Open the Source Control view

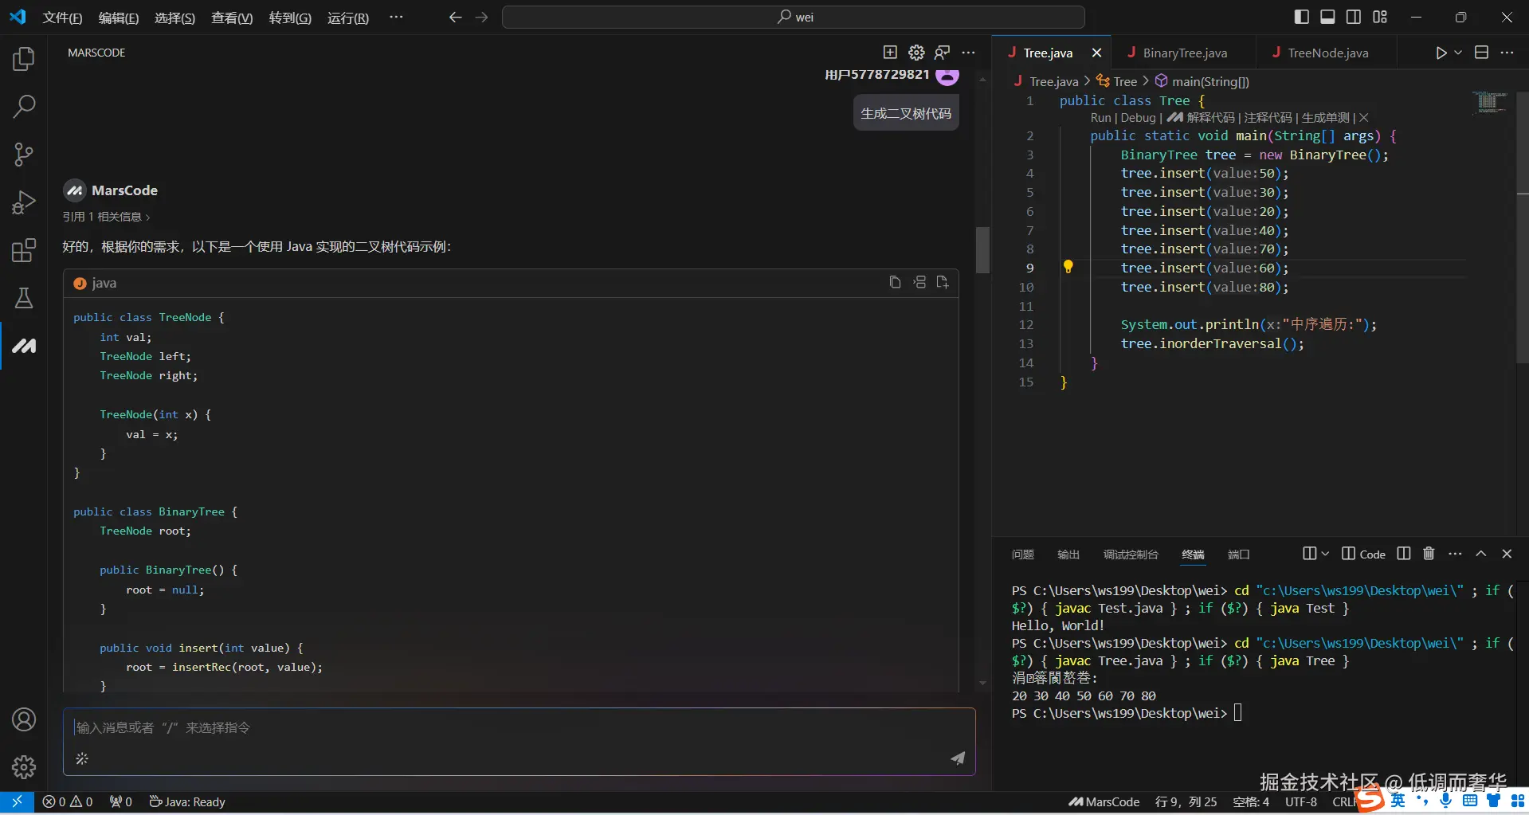pyautogui.click(x=24, y=154)
